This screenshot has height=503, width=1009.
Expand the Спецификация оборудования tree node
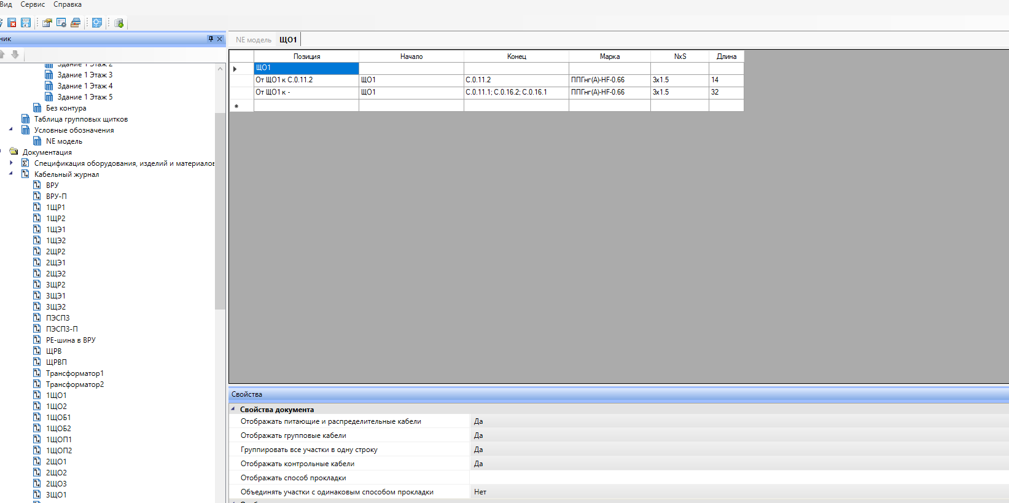(11, 163)
